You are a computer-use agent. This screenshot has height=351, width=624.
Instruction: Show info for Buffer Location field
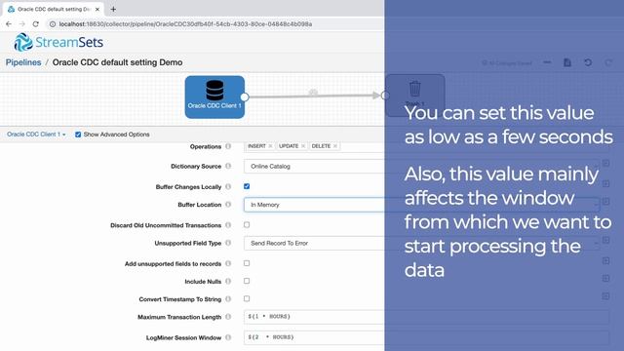228,205
